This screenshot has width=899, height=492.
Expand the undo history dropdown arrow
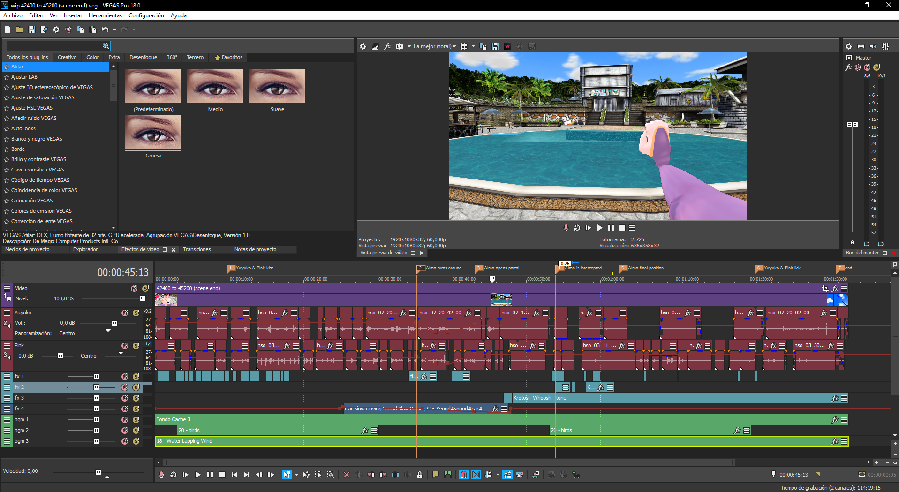tap(114, 30)
